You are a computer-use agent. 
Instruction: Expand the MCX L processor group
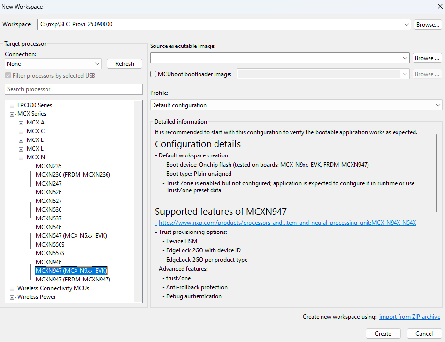[x=21, y=149]
